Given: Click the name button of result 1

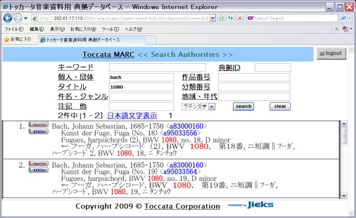Looking at the screenshot, I should click(39, 124).
